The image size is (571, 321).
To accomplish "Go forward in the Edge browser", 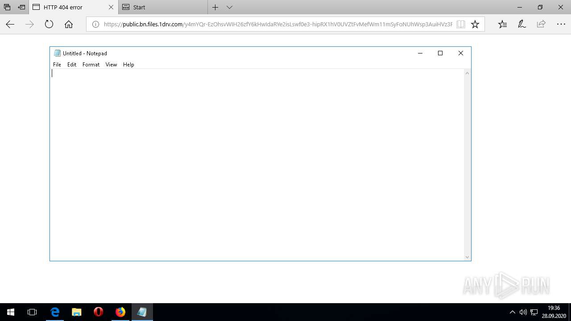I will [x=29, y=25].
